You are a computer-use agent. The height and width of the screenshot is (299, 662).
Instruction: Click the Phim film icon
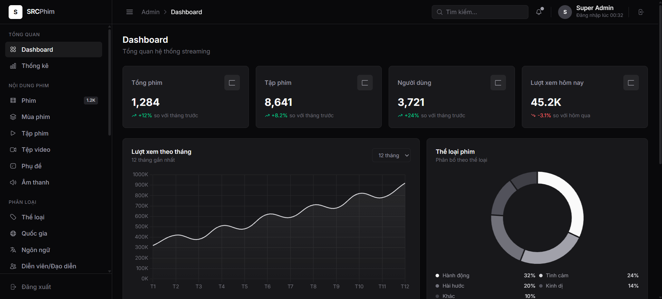[x=13, y=101]
